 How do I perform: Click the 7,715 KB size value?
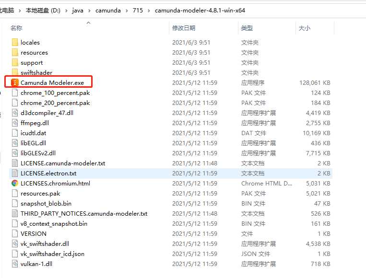(318, 153)
